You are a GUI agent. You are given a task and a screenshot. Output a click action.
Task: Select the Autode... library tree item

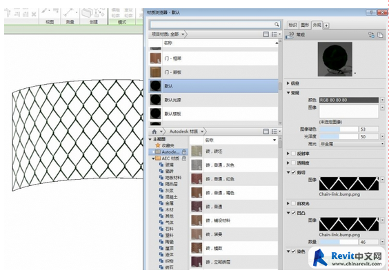168,152
